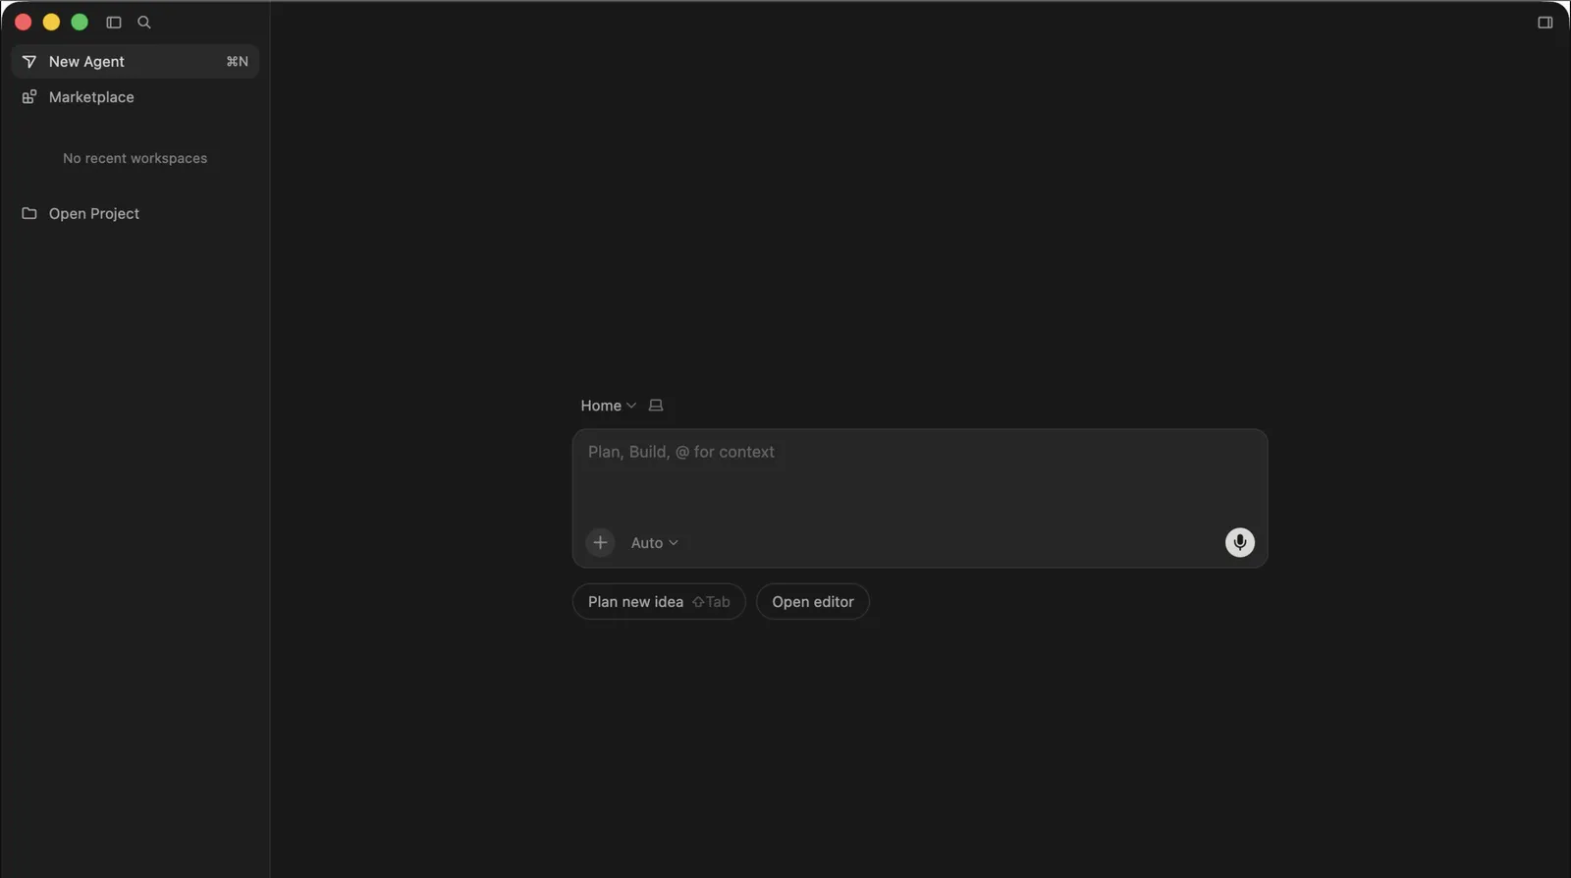The height and width of the screenshot is (878, 1571).
Task: Start voice input with microphone icon
Action: click(1239, 542)
